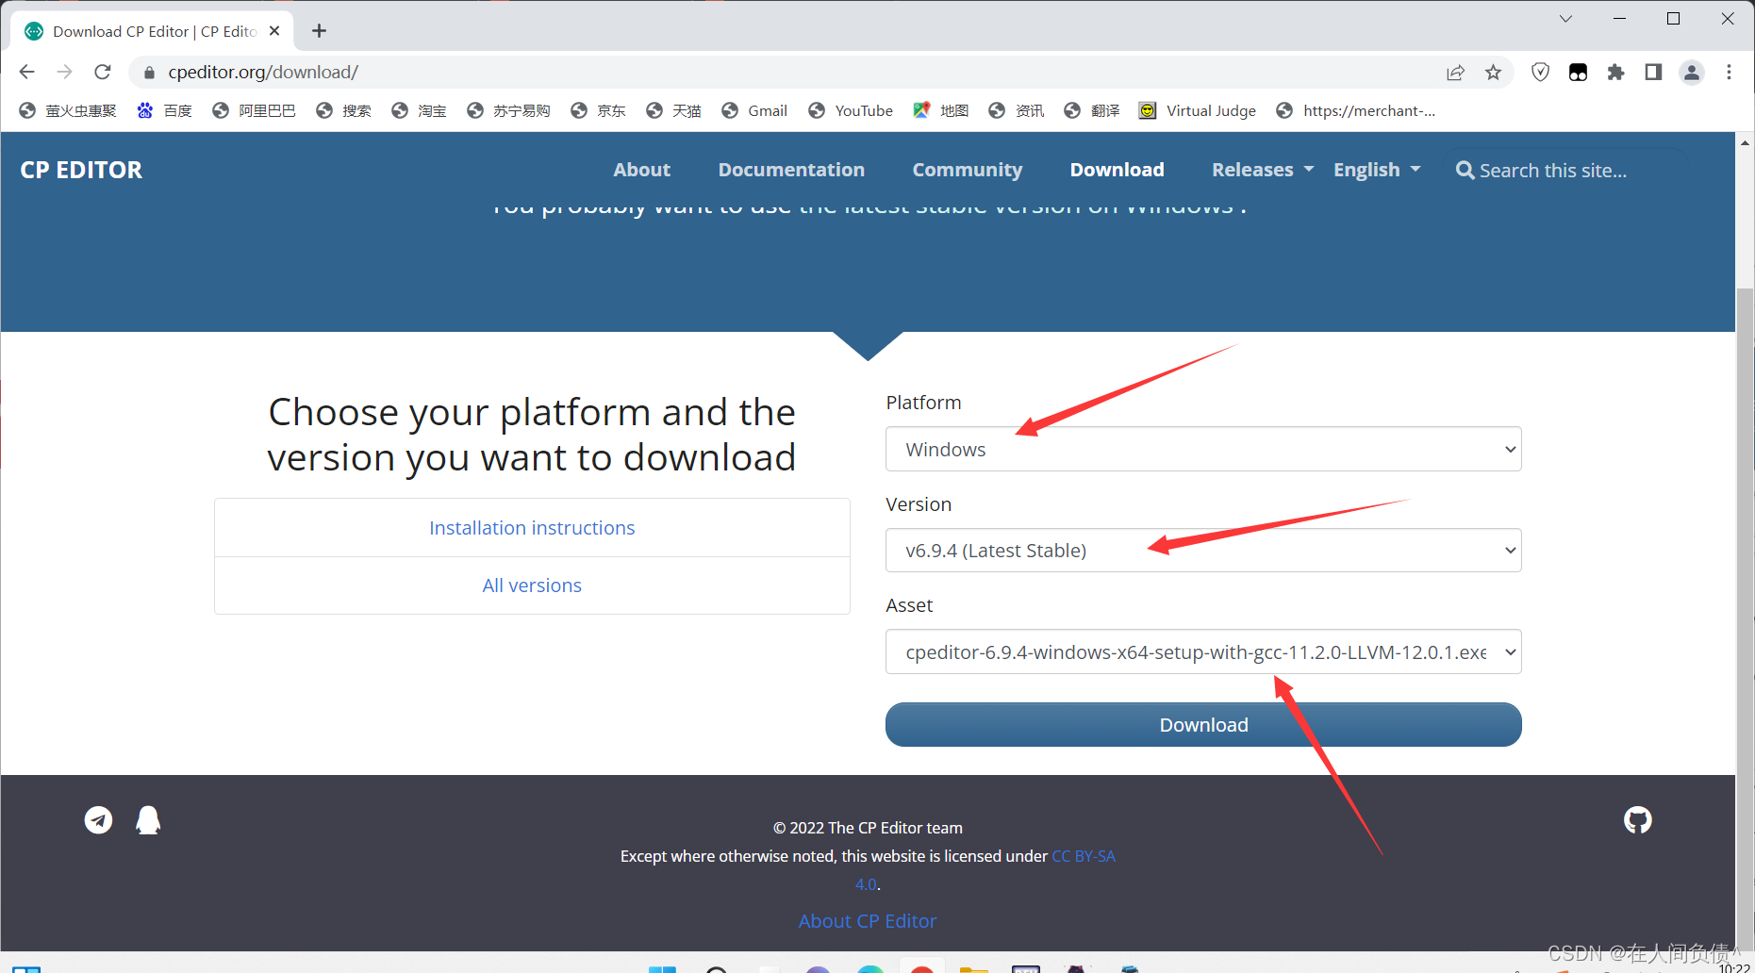The image size is (1755, 973).
Task: Click the lock icon in address bar
Action: (149, 73)
